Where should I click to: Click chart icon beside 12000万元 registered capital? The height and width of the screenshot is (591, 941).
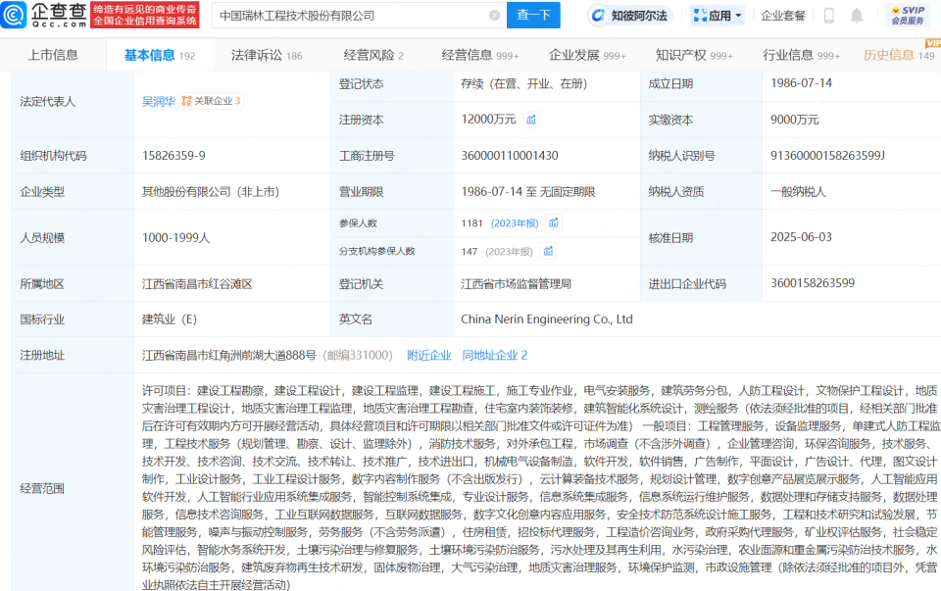coord(531,120)
